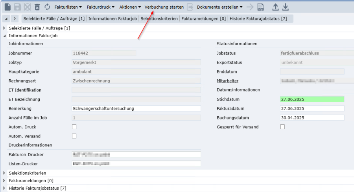Click the SQL document icon

pos(260,7)
